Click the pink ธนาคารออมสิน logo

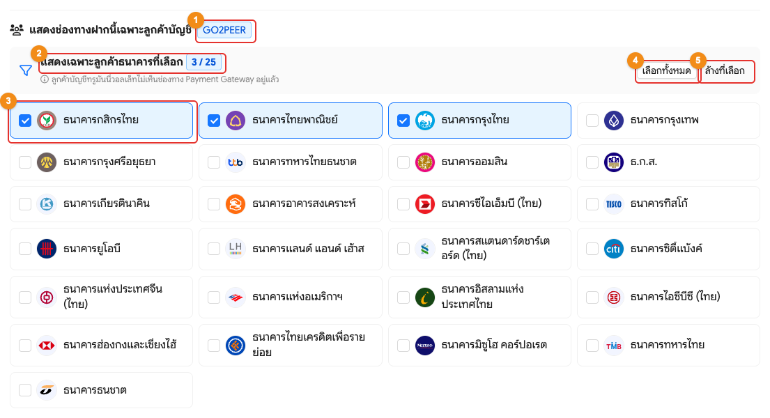point(425,162)
